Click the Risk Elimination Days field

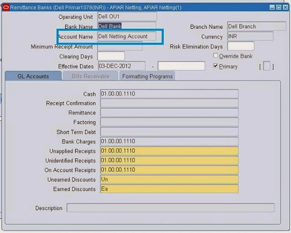pyautogui.click(x=241, y=46)
